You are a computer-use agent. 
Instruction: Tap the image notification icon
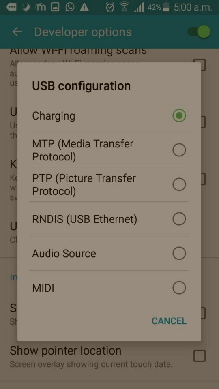pos(55,7)
